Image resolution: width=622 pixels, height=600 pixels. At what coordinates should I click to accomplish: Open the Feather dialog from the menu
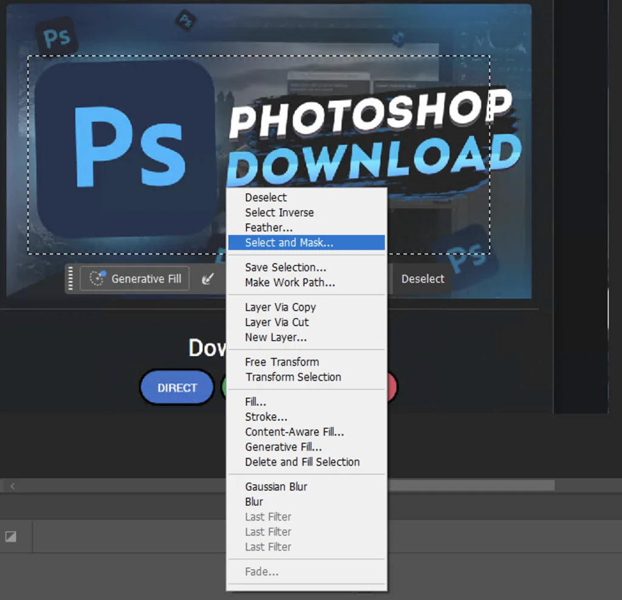[268, 228]
